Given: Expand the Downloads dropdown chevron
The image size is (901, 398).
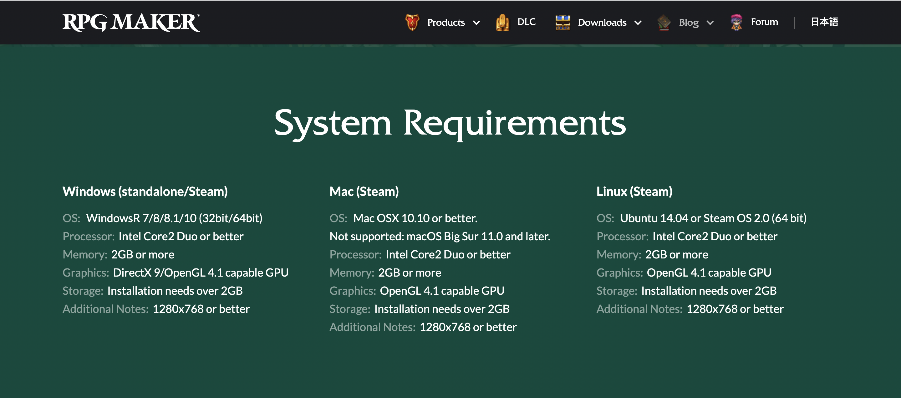Looking at the screenshot, I should click(x=638, y=23).
